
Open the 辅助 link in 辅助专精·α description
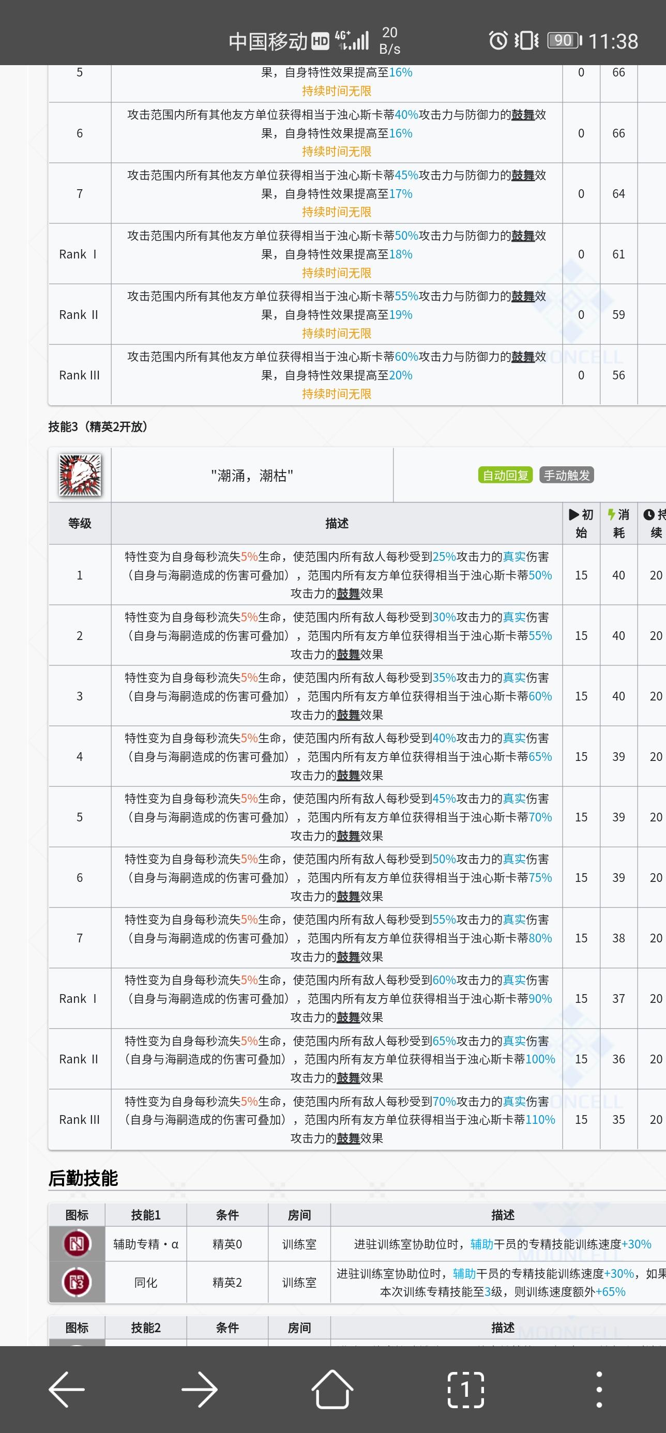482,1244
